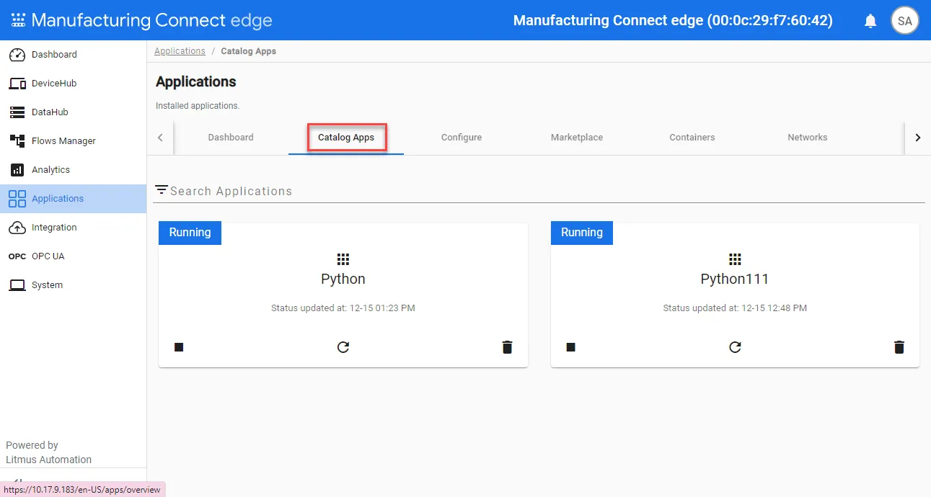Open the notifications bell

click(870, 21)
